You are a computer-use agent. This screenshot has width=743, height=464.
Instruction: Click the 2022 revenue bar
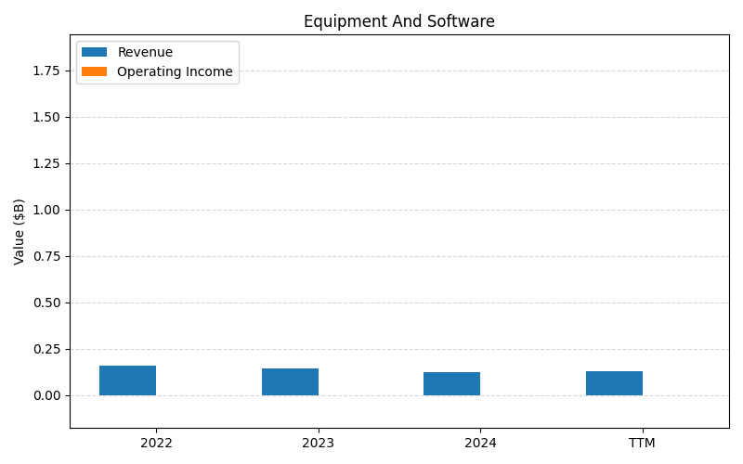tap(127, 380)
